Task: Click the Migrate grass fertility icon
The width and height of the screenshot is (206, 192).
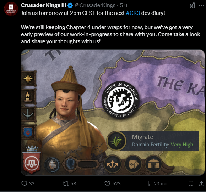Action: [x=116, y=141]
